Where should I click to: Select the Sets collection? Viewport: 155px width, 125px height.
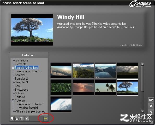click(18, 86)
